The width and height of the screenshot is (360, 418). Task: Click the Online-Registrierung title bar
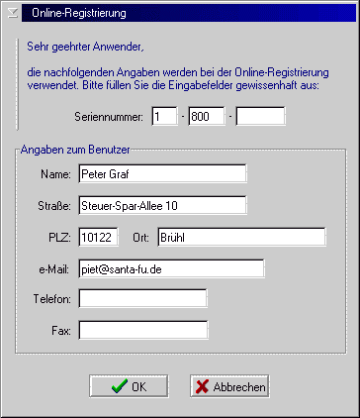189,13
